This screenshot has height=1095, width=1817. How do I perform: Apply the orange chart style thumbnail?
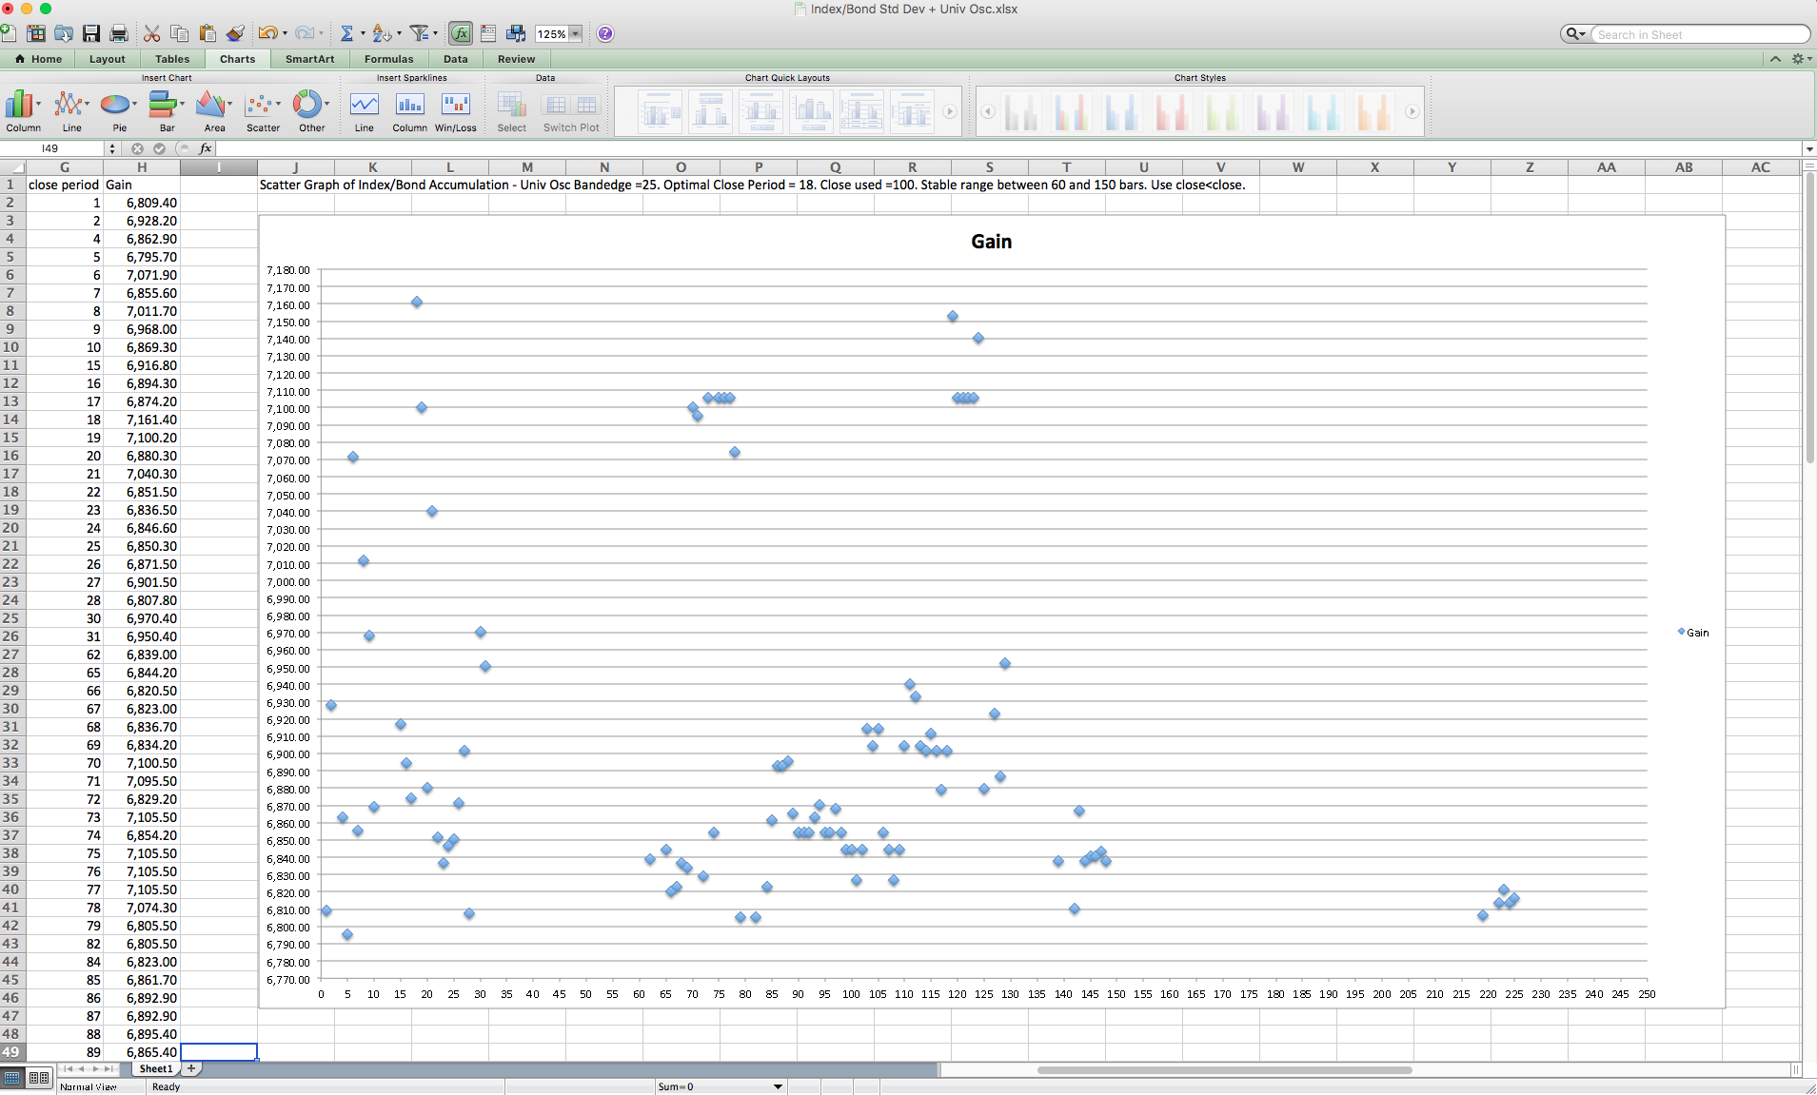tap(1373, 111)
